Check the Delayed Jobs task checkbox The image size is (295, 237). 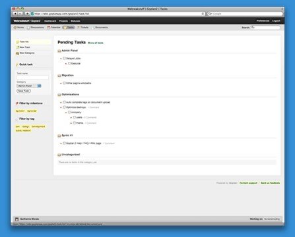[x=65, y=59]
